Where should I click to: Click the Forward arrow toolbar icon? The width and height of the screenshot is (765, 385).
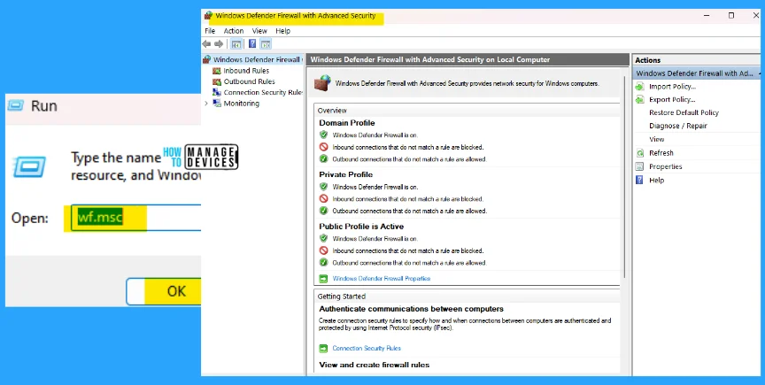pos(219,44)
